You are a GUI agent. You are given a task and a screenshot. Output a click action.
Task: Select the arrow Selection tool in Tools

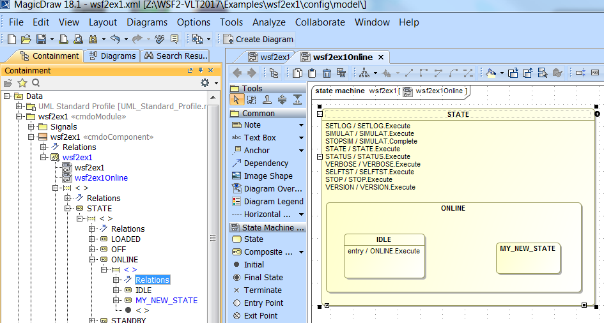pos(236,100)
